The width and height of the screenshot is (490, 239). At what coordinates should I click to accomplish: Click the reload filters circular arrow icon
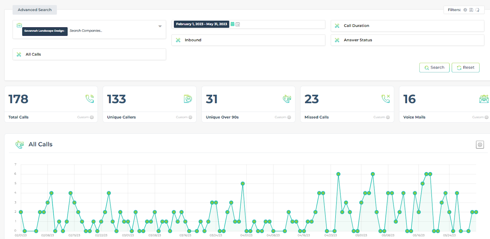tap(477, 10)
